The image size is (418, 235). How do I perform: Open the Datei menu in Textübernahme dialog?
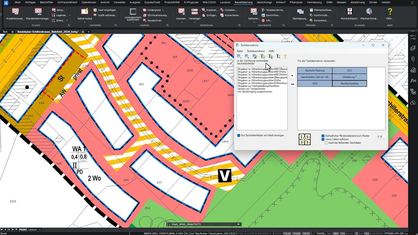(240, 51)
